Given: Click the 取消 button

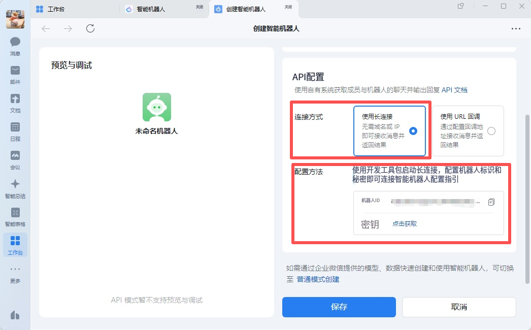Looking at the screenshot, I should [459, 307].
